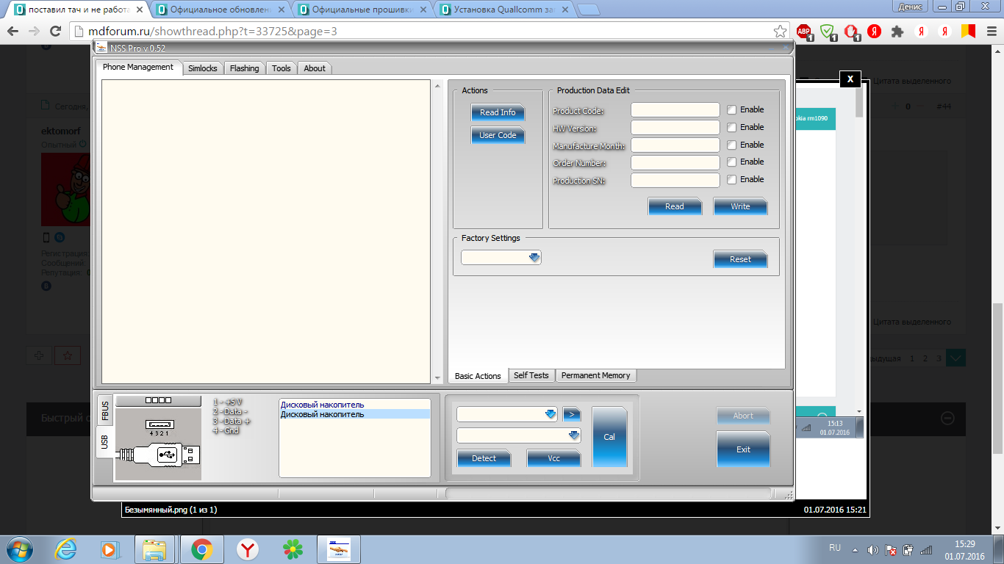Image resolution: width=1004 pixels, height=564 pixels.
Task: Open the Permanent Memory tab
Action: [x=596, y=375]
